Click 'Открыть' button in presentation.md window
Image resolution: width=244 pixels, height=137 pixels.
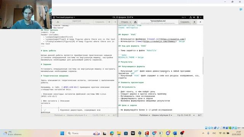click(125, 22)
